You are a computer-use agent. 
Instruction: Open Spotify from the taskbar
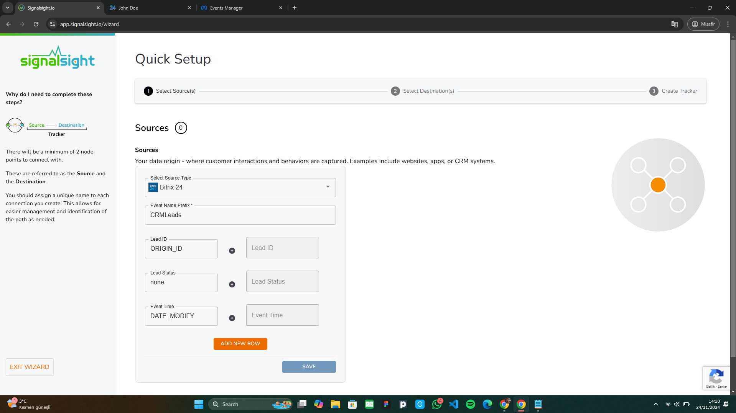tap(470, 404)
